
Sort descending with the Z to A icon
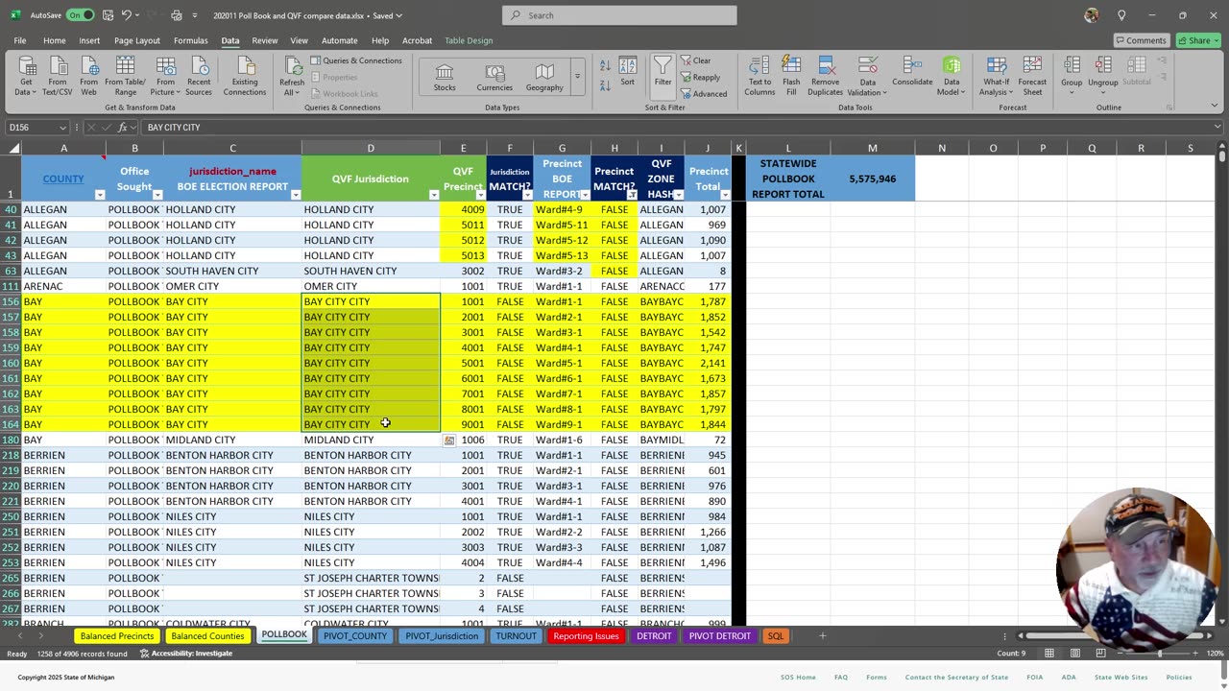click(605, 83)
